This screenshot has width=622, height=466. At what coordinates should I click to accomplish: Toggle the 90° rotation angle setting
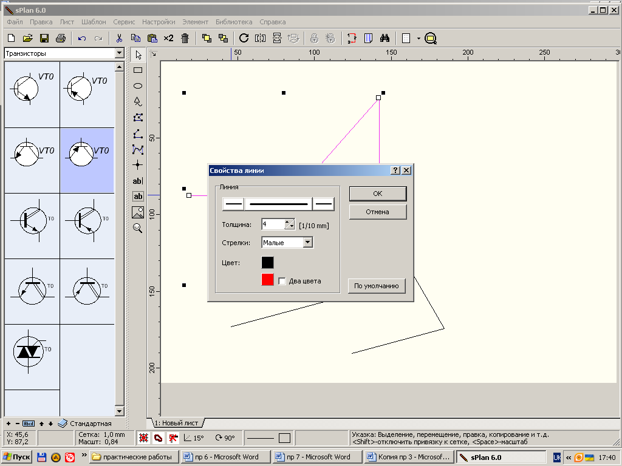225,438
